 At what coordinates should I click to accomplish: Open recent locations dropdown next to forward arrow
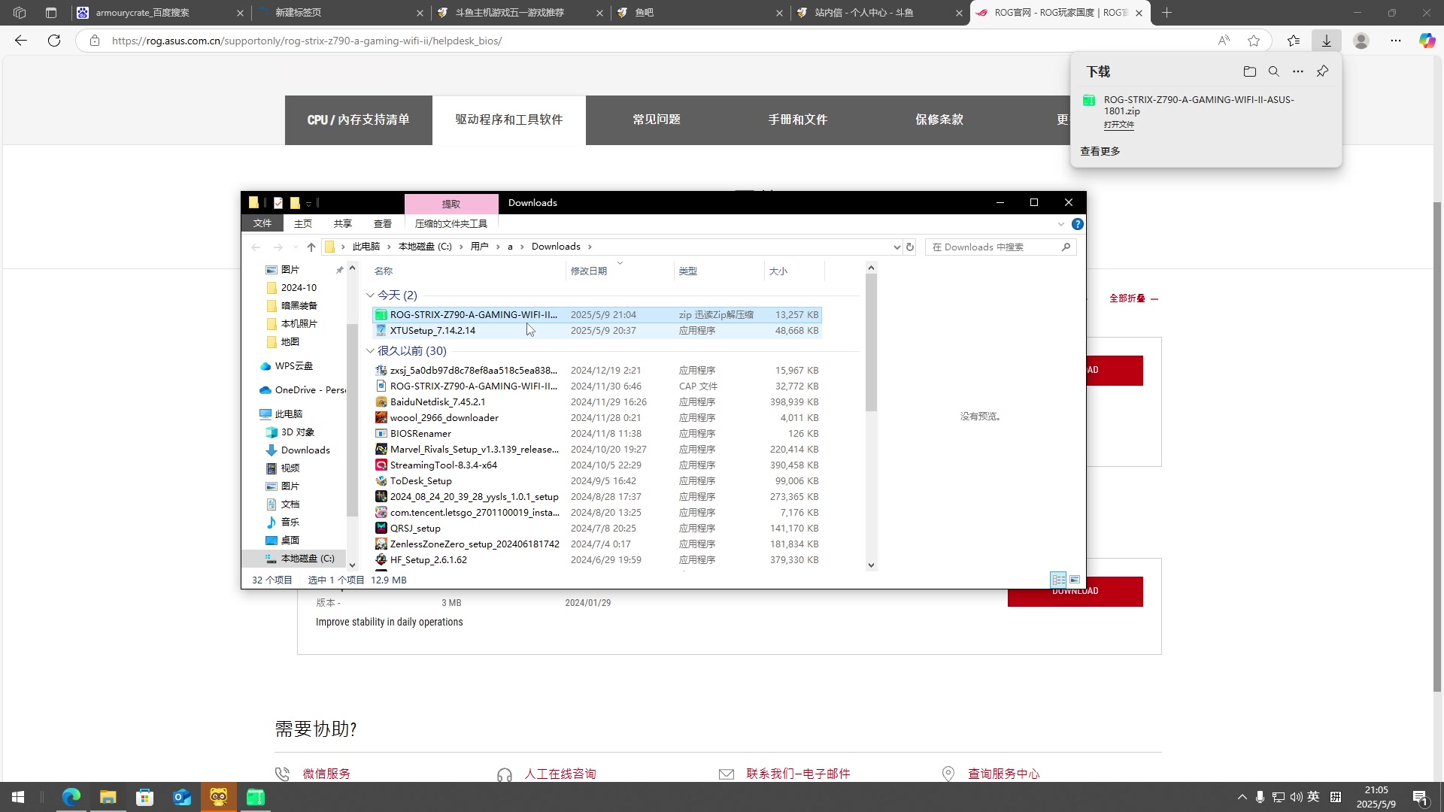[296, 247]
